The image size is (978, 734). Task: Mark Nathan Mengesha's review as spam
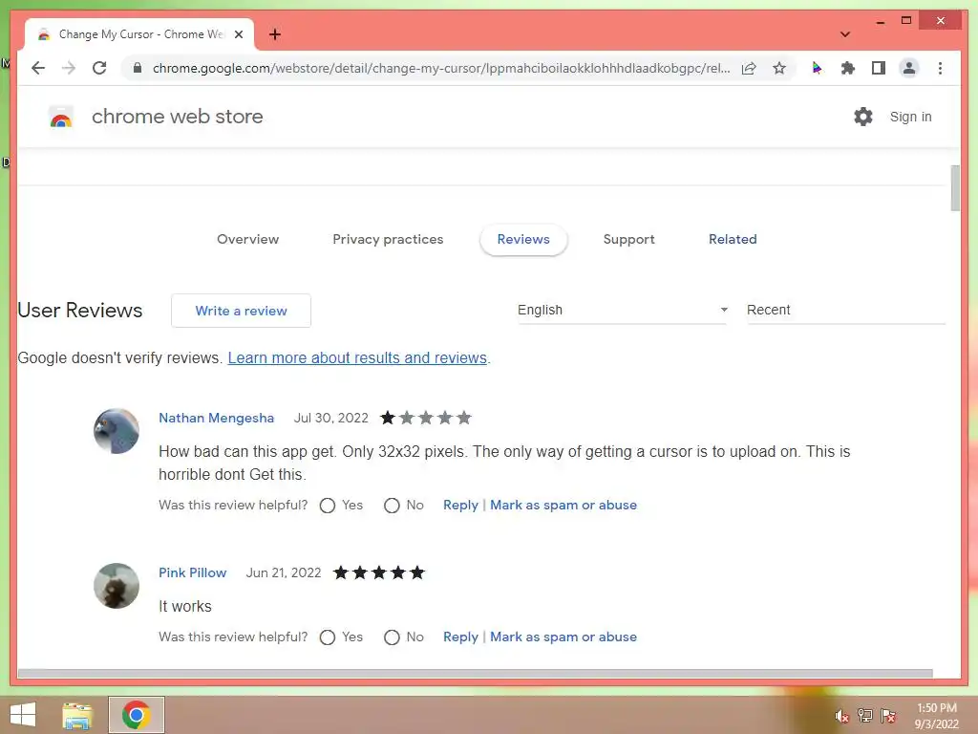pyautogui.click(x=563, y=505)
